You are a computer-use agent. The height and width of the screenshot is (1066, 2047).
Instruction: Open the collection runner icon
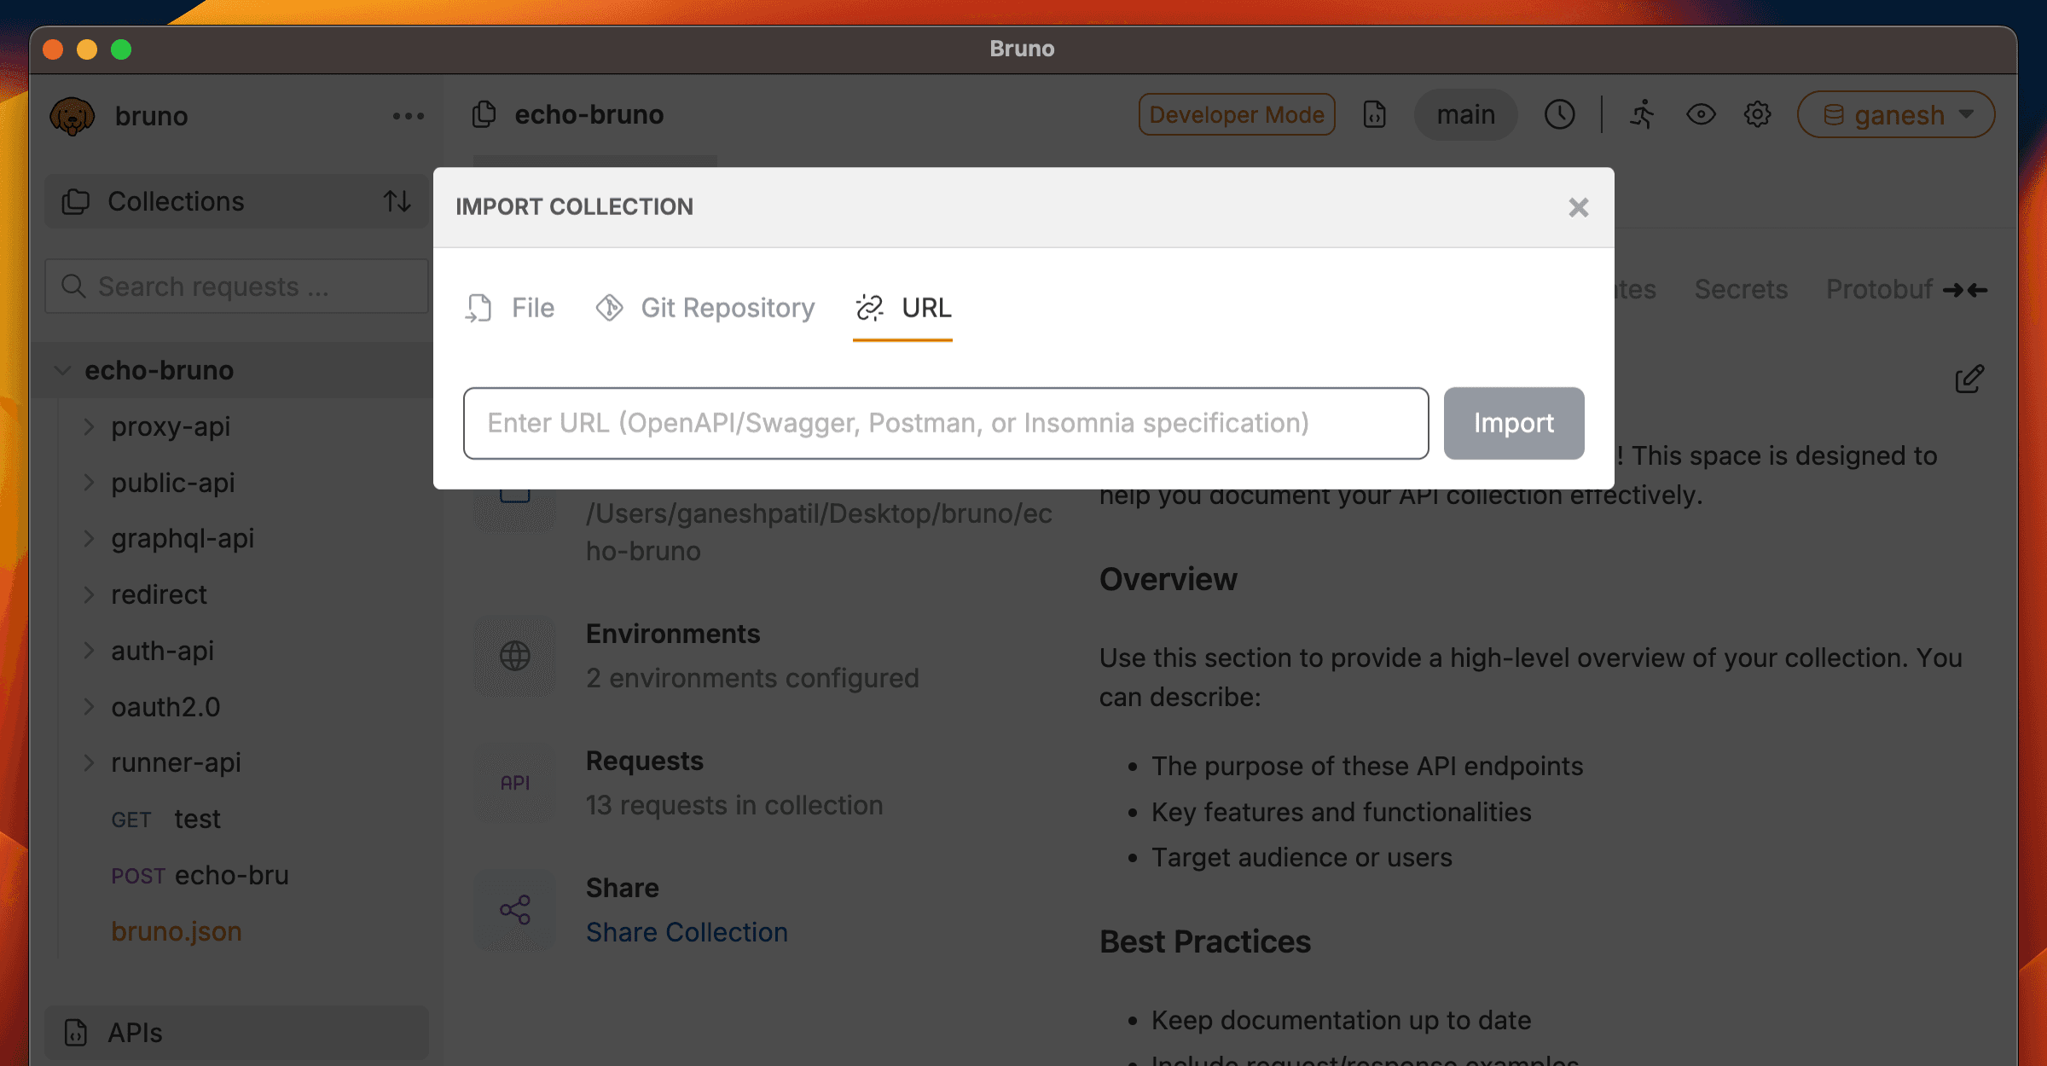[x=1642, y=114]
